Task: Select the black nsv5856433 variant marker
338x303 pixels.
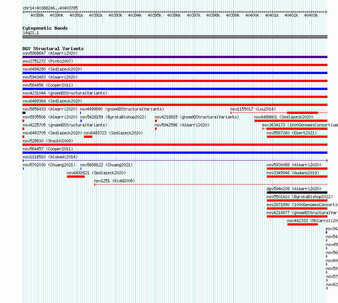Action: coord(24,113)
